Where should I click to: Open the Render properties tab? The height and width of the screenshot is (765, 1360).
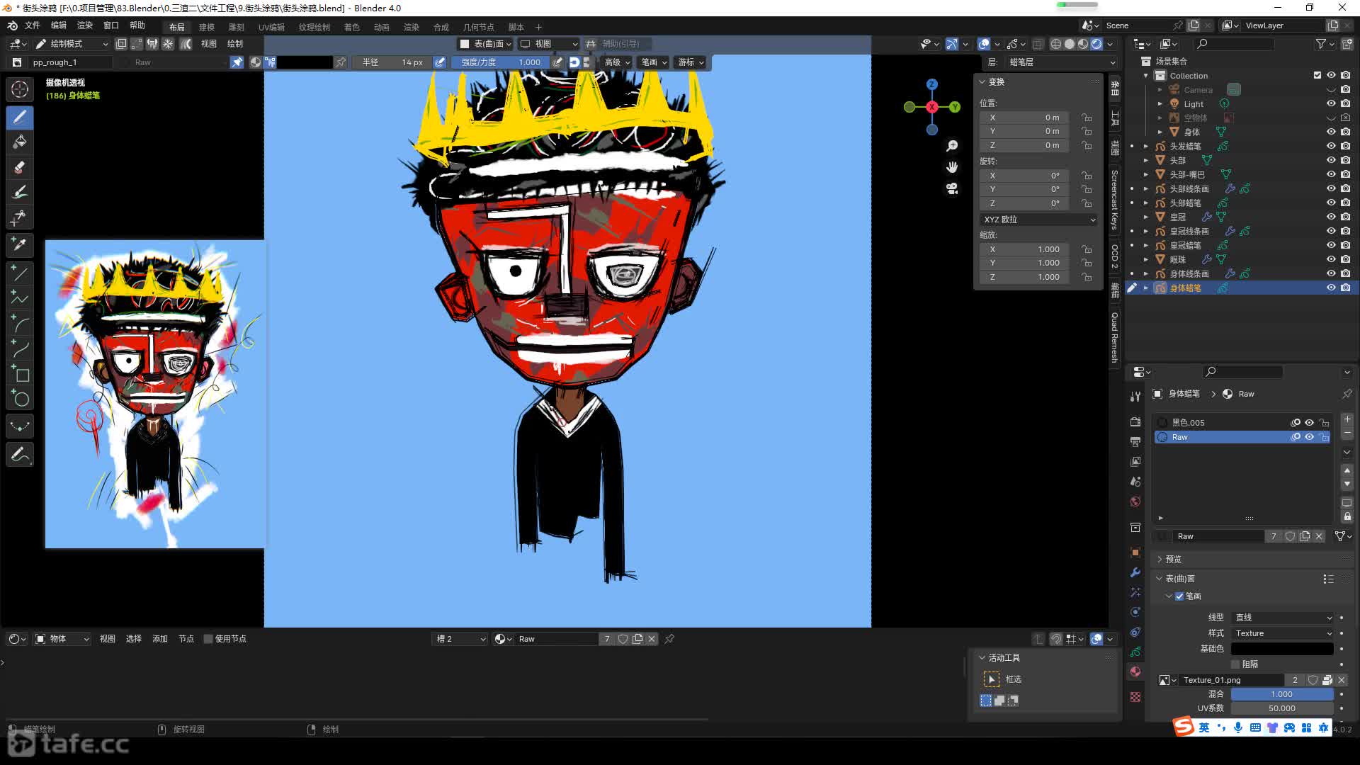pyautogui.click(x=1135, y=421)
